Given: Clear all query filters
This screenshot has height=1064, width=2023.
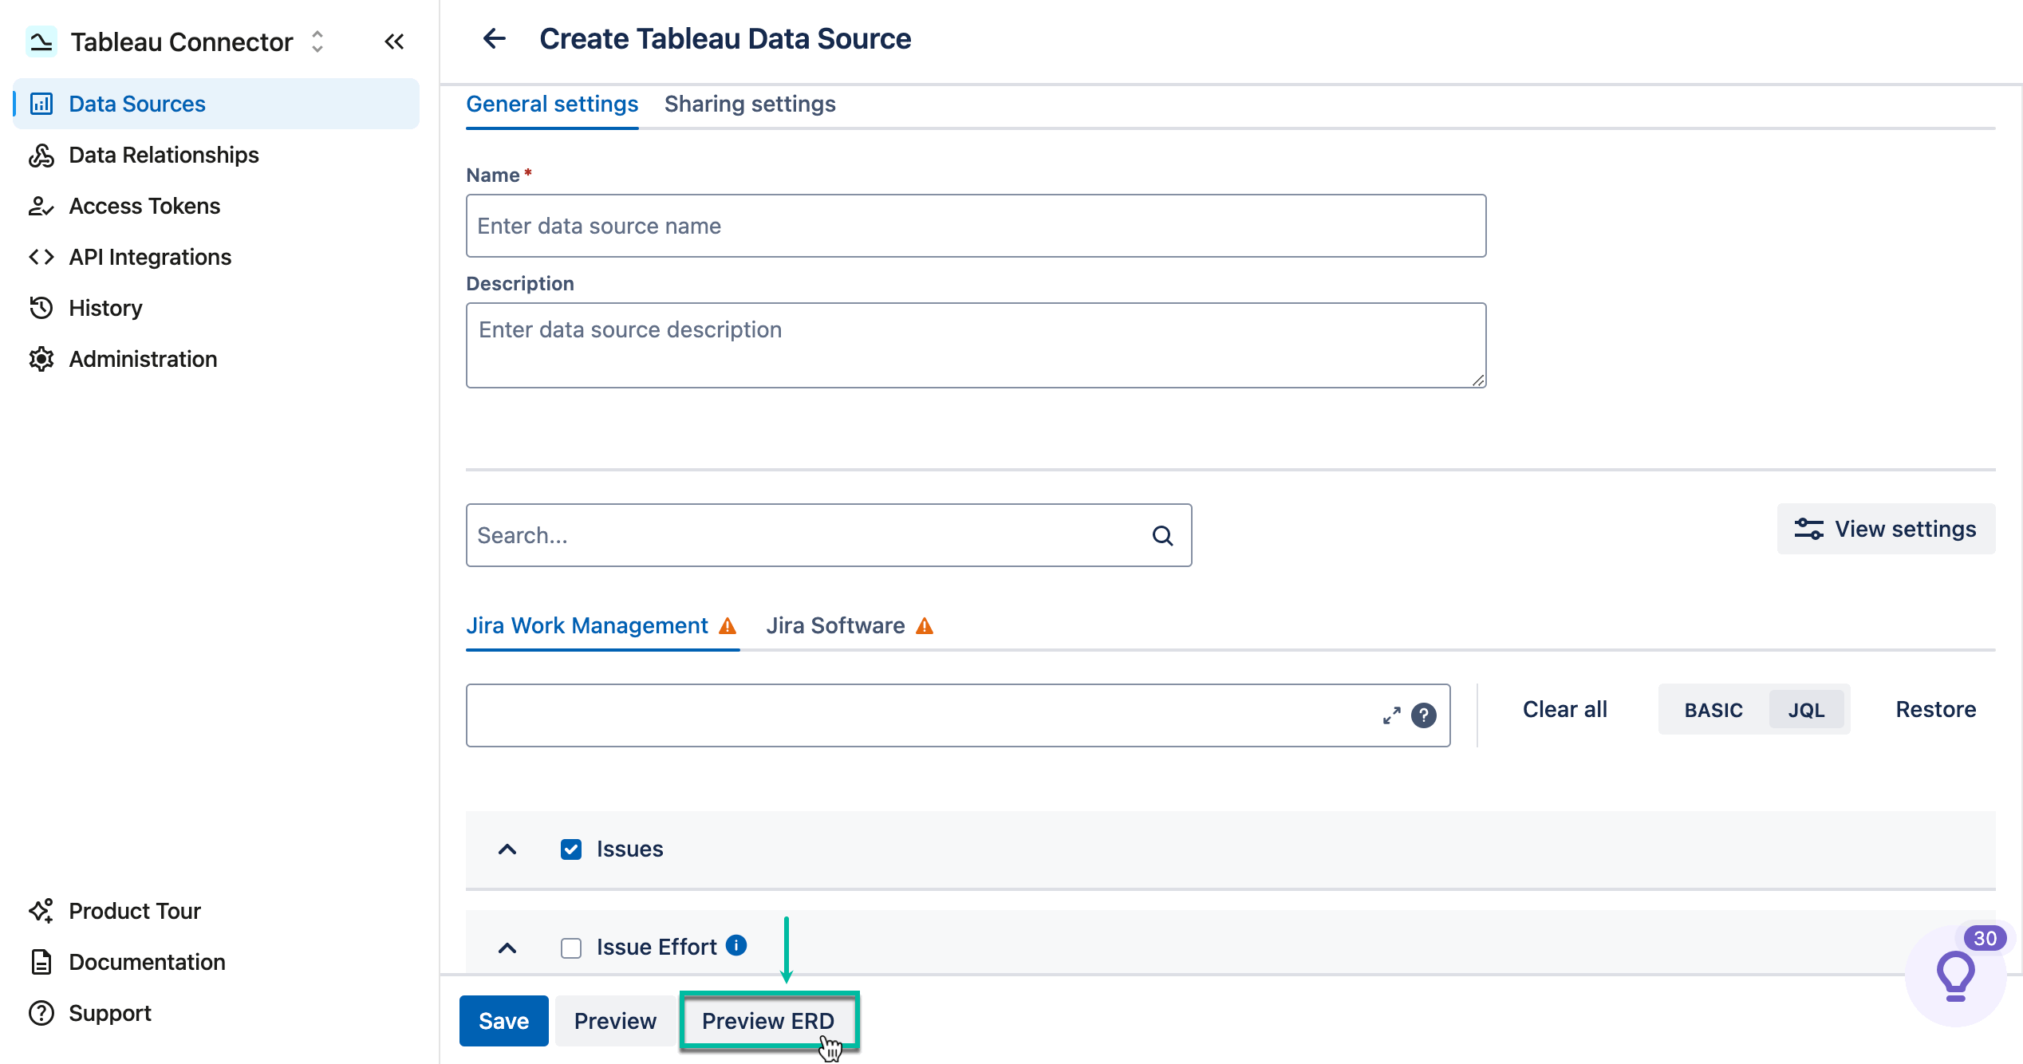Looking at the screenshot, I should [1564, 709].
